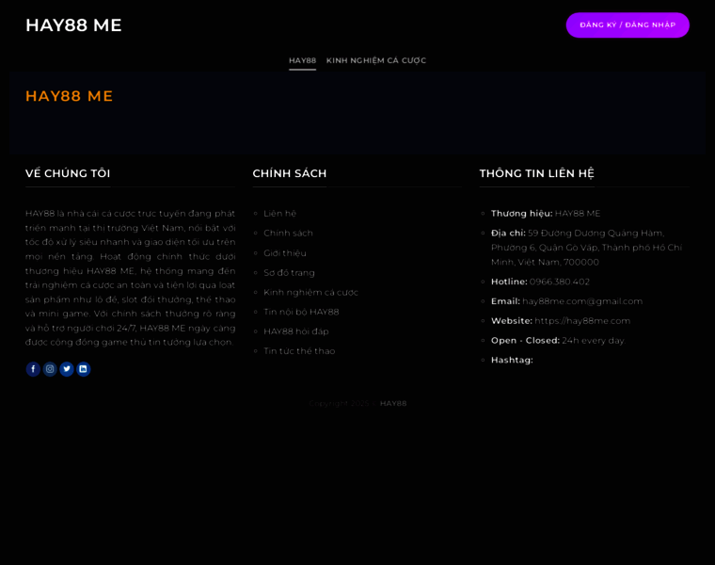
Task: Open the KINH NGHIỆM CÁ CƯỢC menu item
Action: pos(376,60)
